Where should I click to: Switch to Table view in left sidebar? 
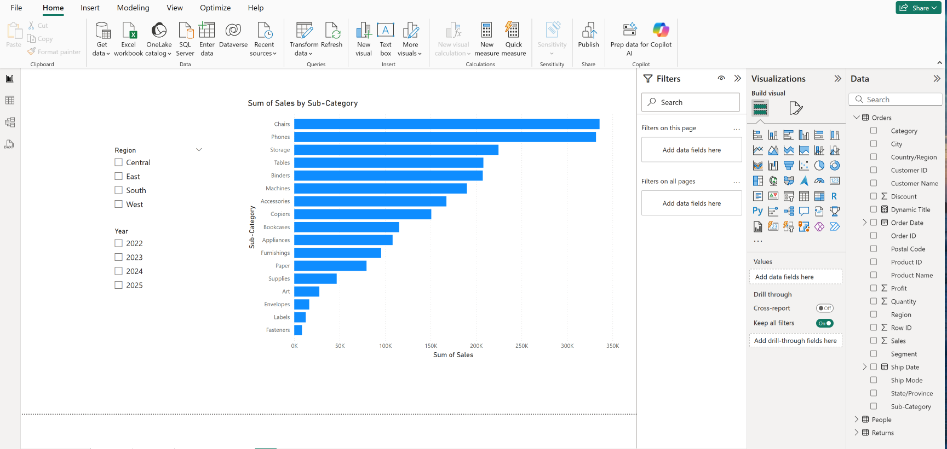(10, 101)
